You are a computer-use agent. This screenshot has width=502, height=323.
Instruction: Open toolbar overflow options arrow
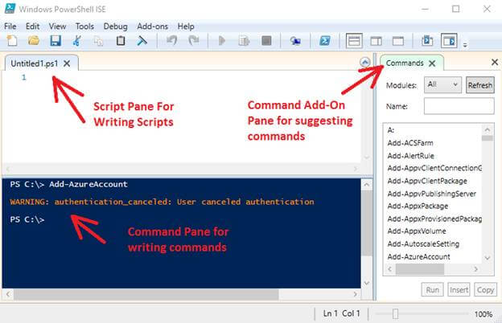(465, 45)
